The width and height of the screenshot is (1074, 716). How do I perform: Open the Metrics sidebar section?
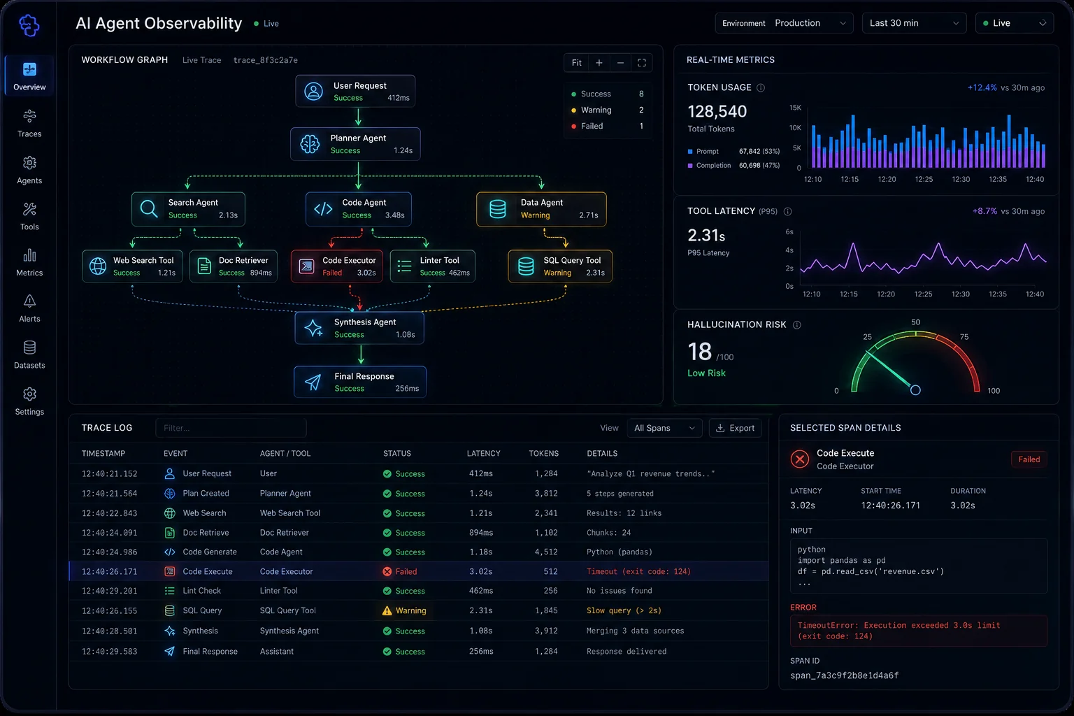coord(29,262)
